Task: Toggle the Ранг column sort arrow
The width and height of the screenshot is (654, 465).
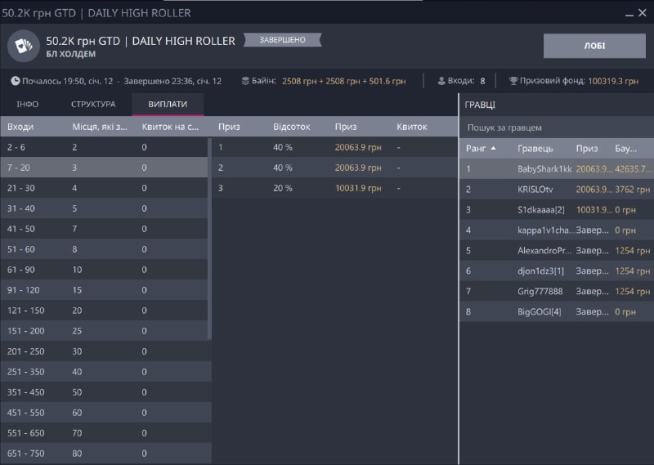Action: [x=493, y=149]
